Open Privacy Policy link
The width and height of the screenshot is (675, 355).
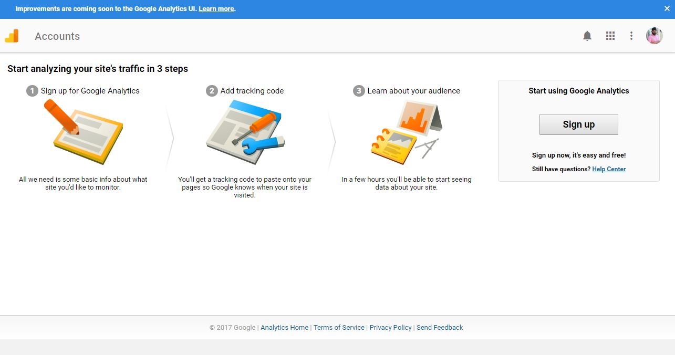390,327
